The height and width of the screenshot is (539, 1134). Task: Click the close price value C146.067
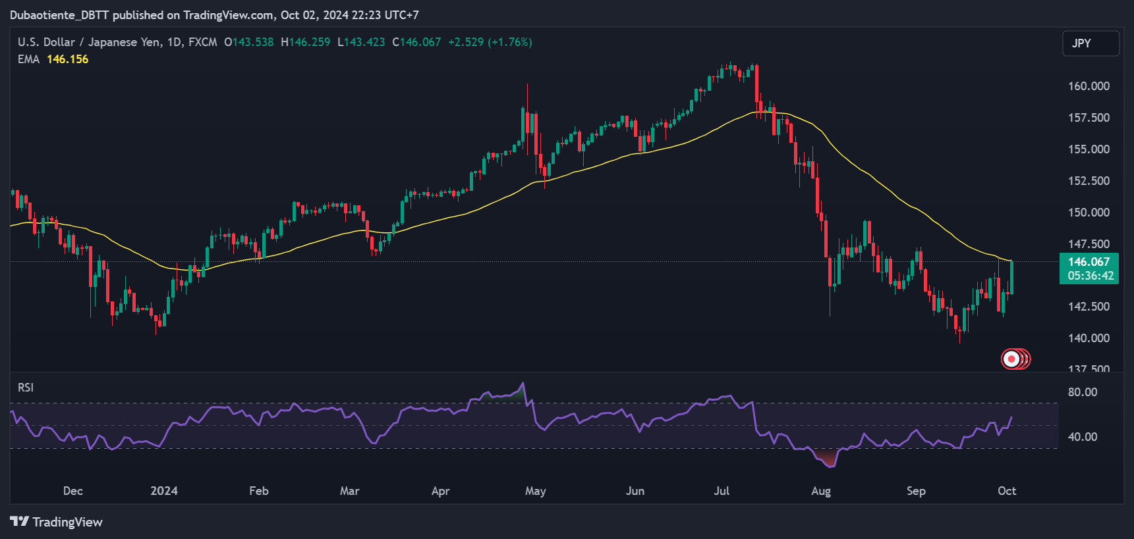[x=416, y=42]
